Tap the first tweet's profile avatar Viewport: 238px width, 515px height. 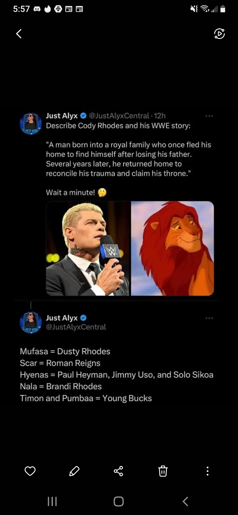point(31,123)
